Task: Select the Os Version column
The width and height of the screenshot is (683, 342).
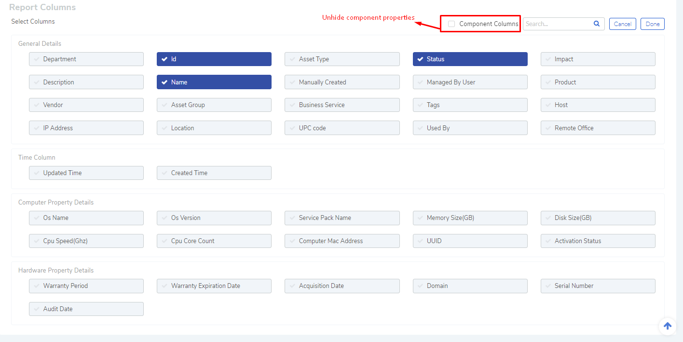Action: pyautogui.click(x=214, y=218)
